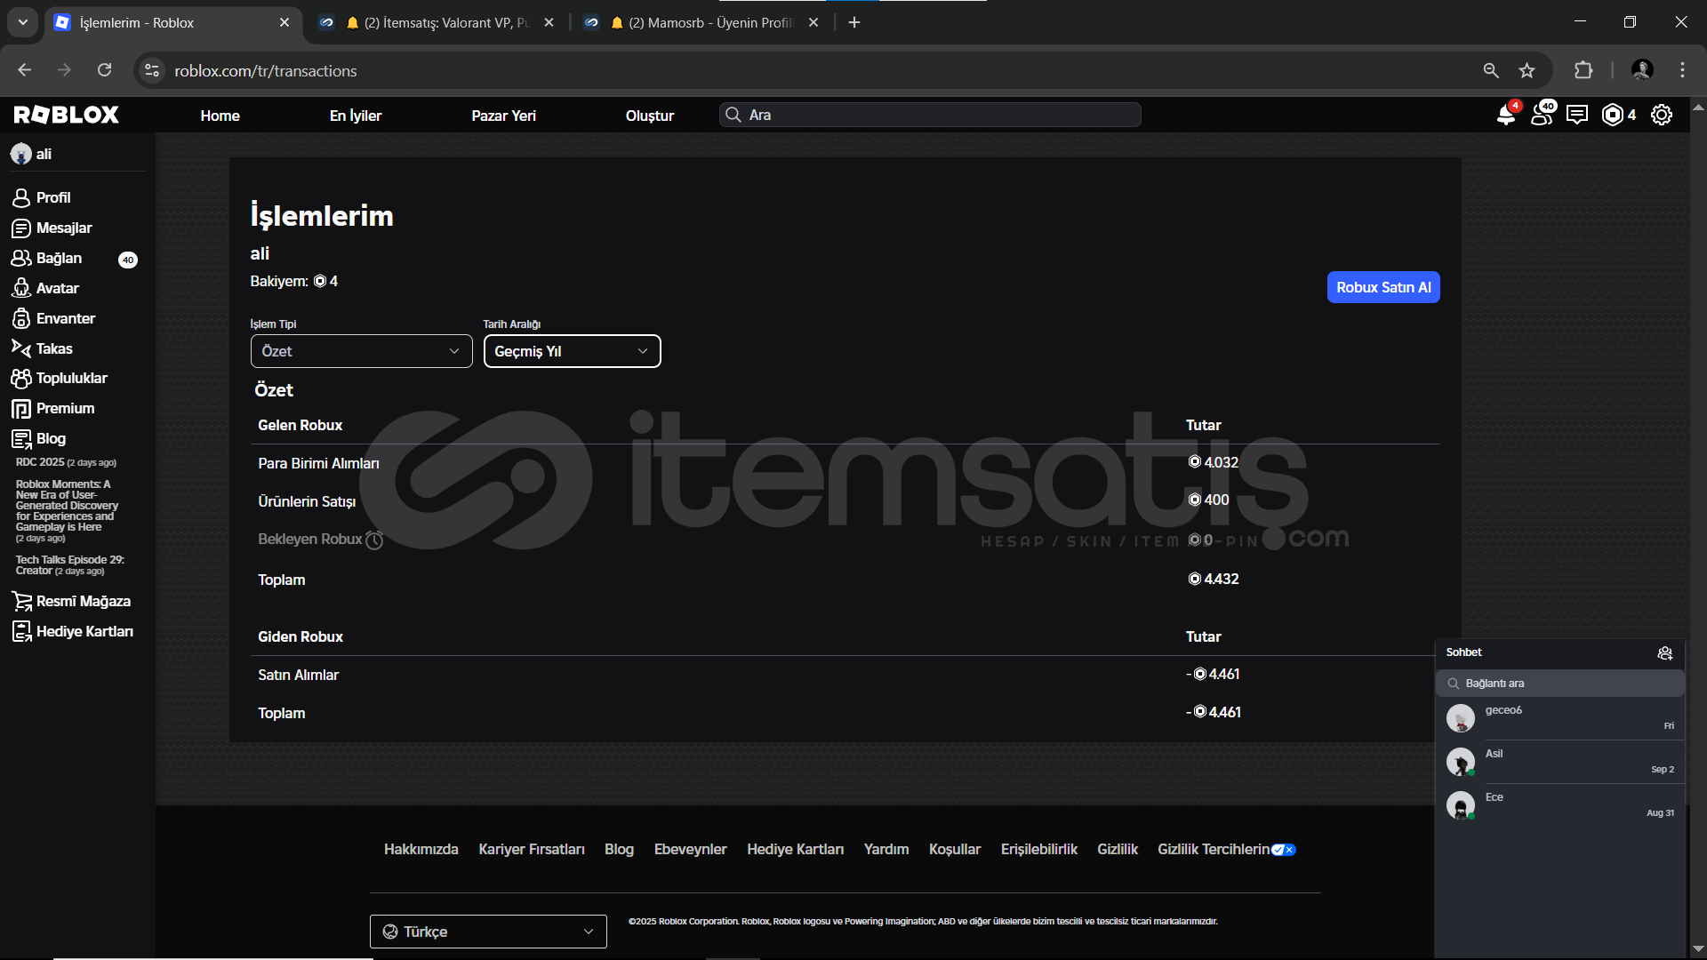Open Avatar from the sidebar
1707x960 pixels.
[45, 288]
